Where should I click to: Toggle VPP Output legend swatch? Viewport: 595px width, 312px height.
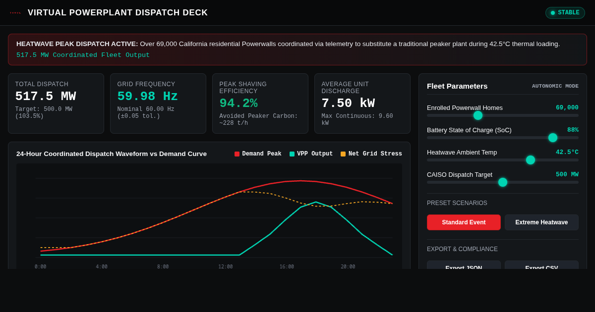point(292,154)
